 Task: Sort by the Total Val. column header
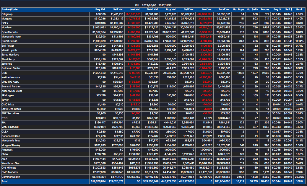(152, 9)
